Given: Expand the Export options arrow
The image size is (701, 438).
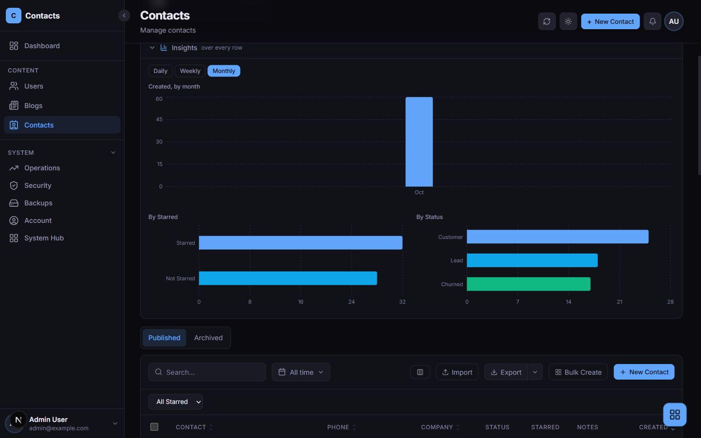Looking at the screenshot, I should 535,372.
